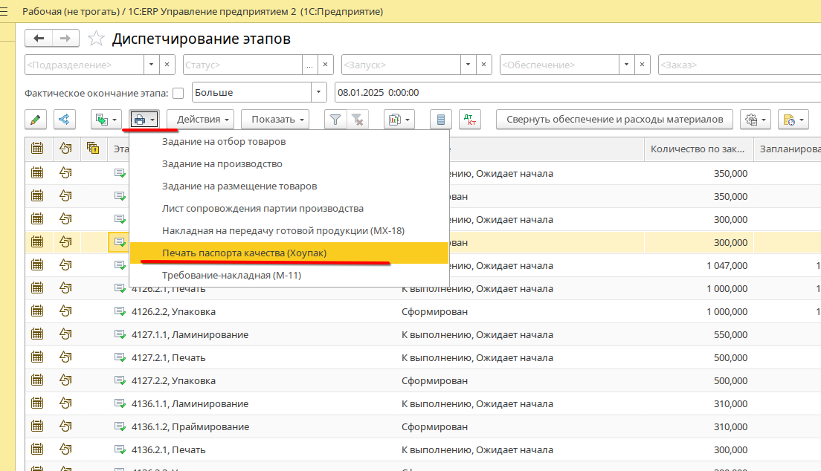Select Печать паспорта качества (Хоупак)

(x=244, y=253)
